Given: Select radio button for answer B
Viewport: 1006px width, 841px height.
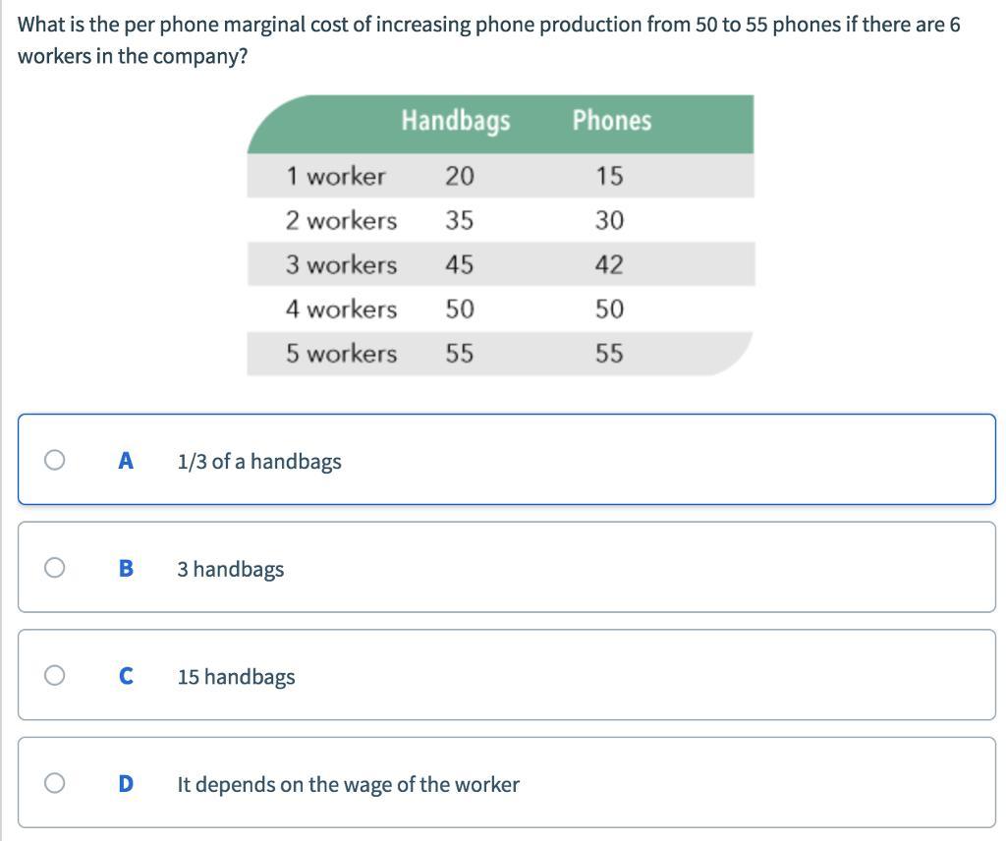Looking at the screenshot, I should tap(55, 568).
